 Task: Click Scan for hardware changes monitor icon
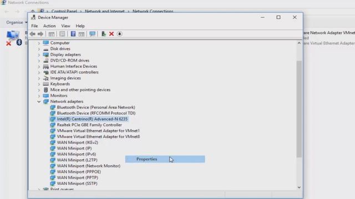click(93, 34)
